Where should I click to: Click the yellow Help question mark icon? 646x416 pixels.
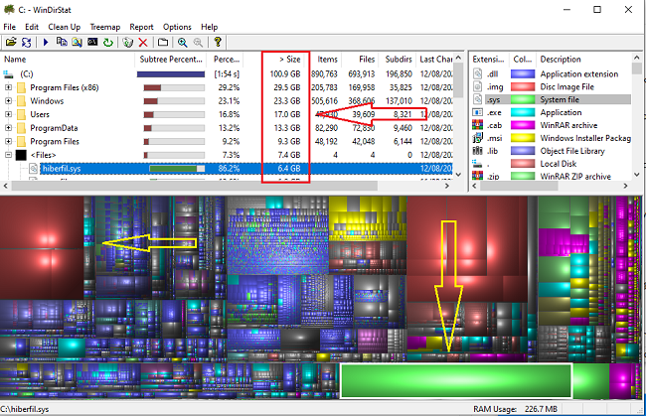[218, 42]
